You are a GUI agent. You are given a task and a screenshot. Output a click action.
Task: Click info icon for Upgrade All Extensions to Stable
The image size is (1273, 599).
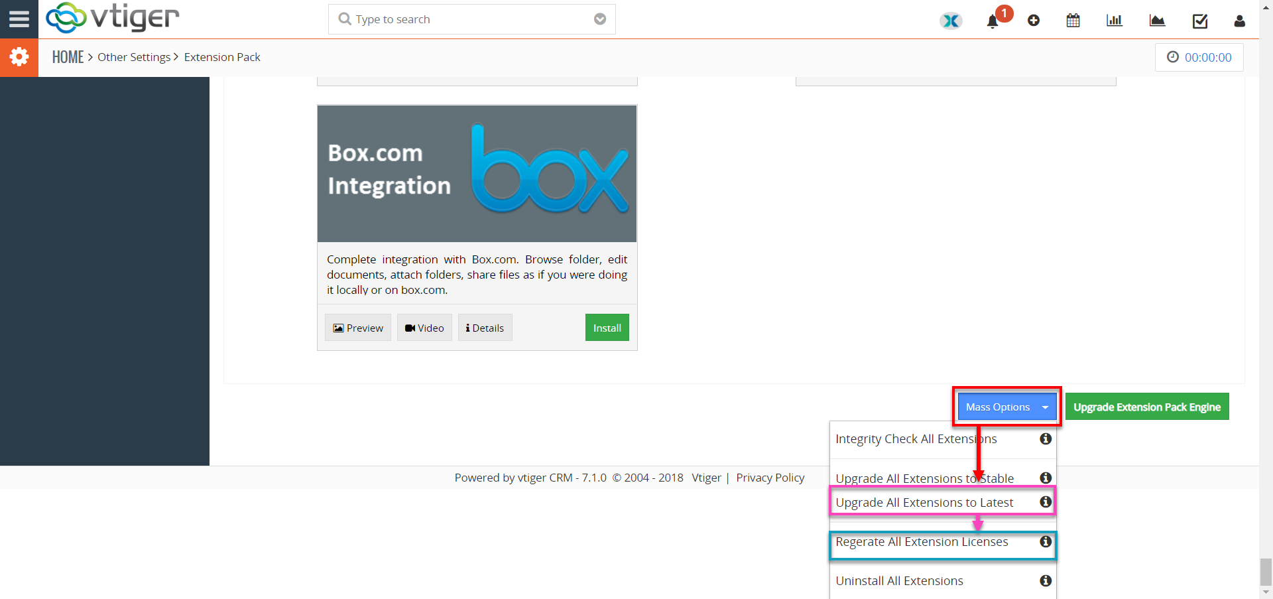pos(1046,478)
